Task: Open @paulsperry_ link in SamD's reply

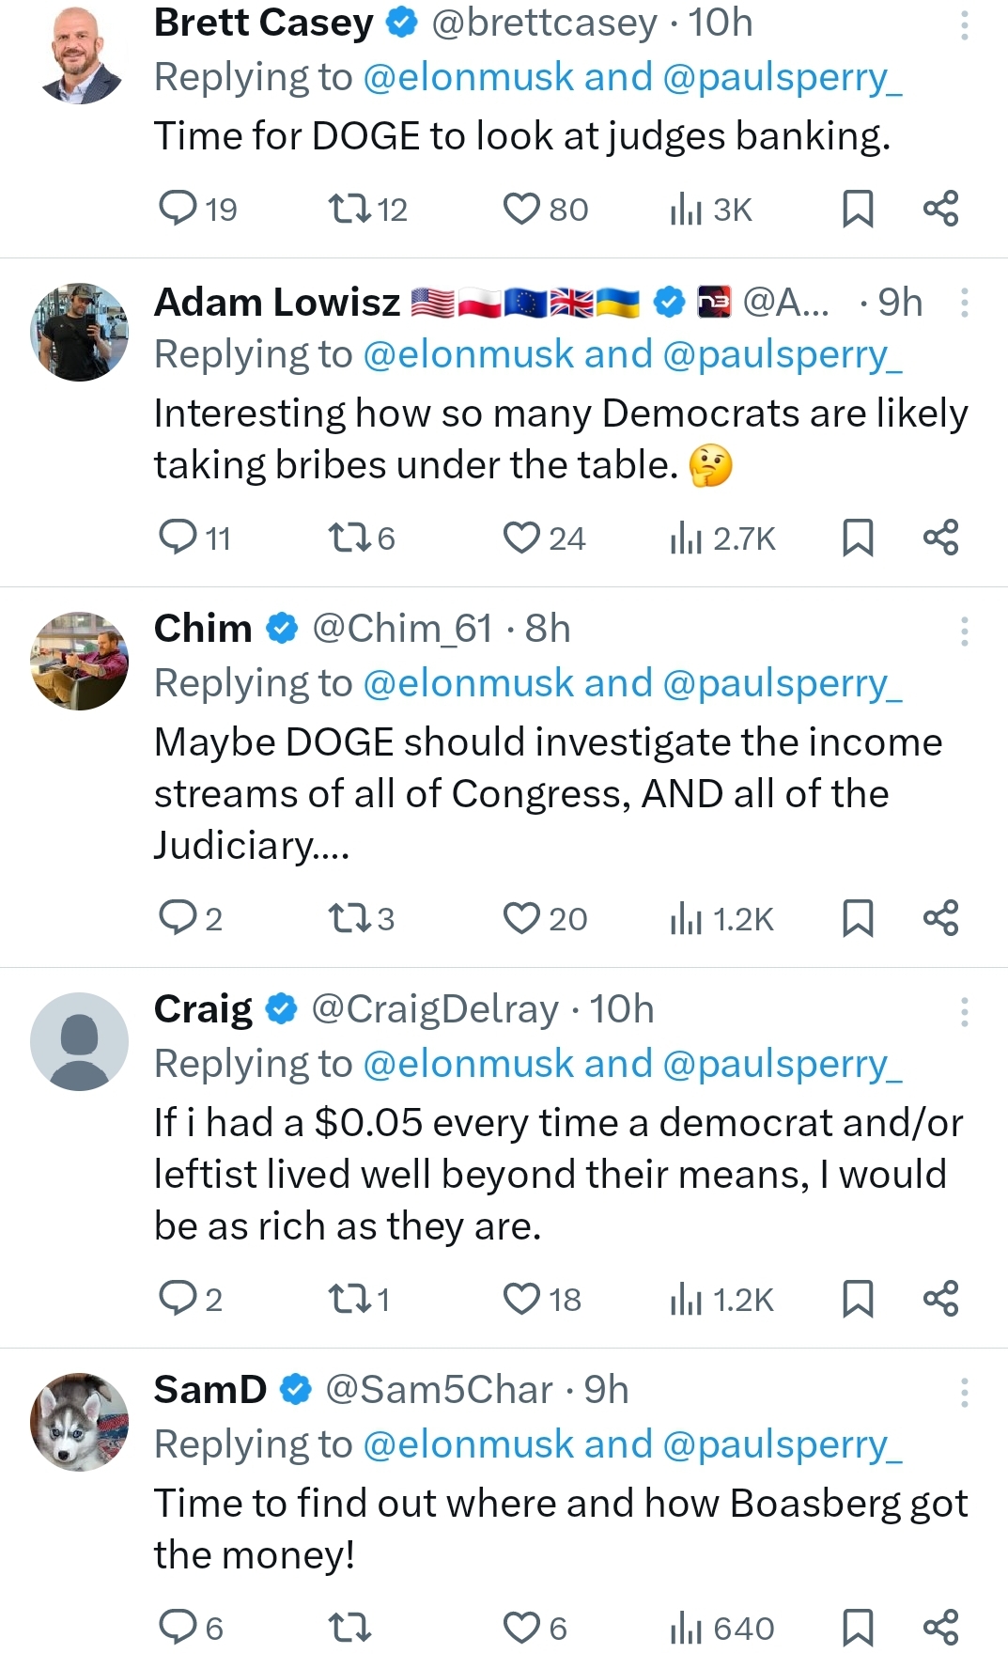Action: pyautogui.click(x=782, y=1444)
